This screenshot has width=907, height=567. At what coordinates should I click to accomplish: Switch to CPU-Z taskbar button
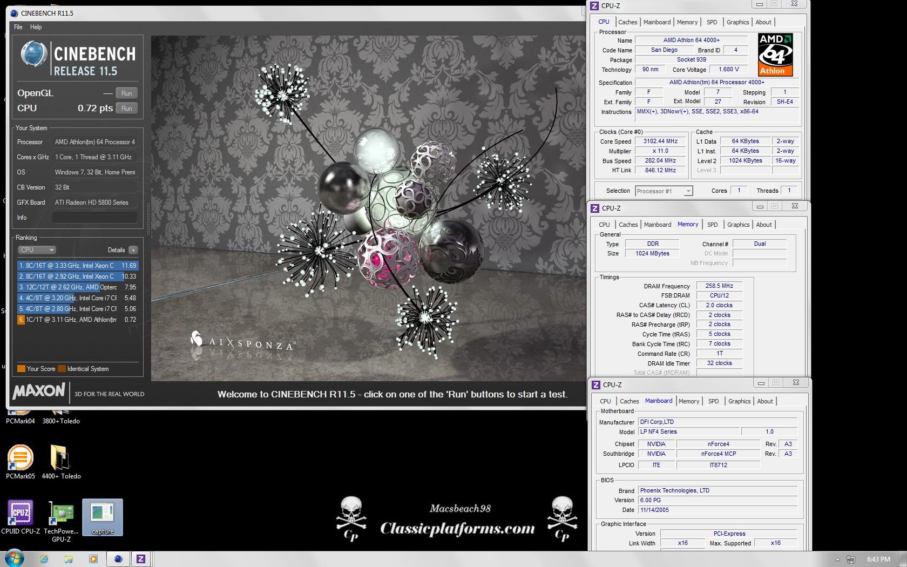coord(141,559)
